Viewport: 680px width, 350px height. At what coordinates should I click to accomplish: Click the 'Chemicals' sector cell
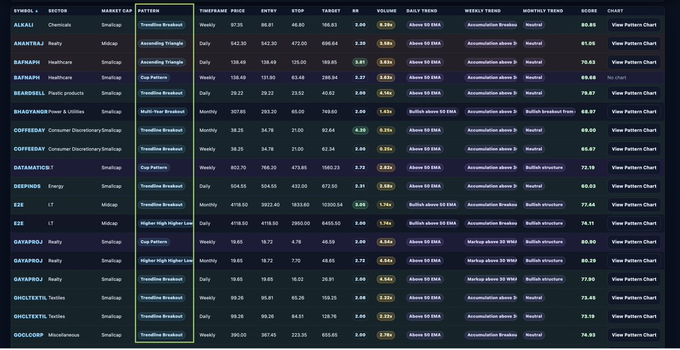60,25
